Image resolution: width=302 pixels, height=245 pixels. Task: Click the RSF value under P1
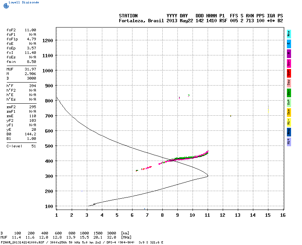click(223, 21)
